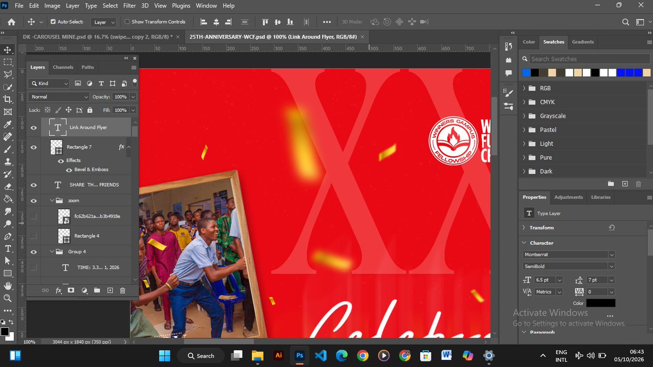Collapse the zoom layer group

click(x=52, y=201)
